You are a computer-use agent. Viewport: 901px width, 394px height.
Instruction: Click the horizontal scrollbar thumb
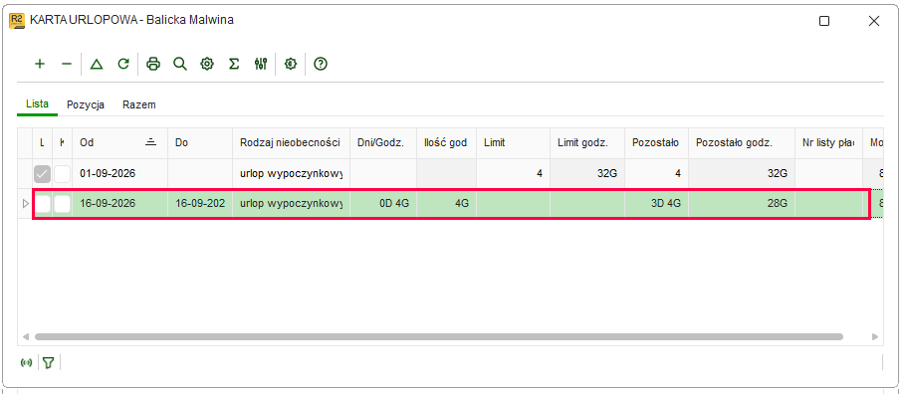coord(438,336)
